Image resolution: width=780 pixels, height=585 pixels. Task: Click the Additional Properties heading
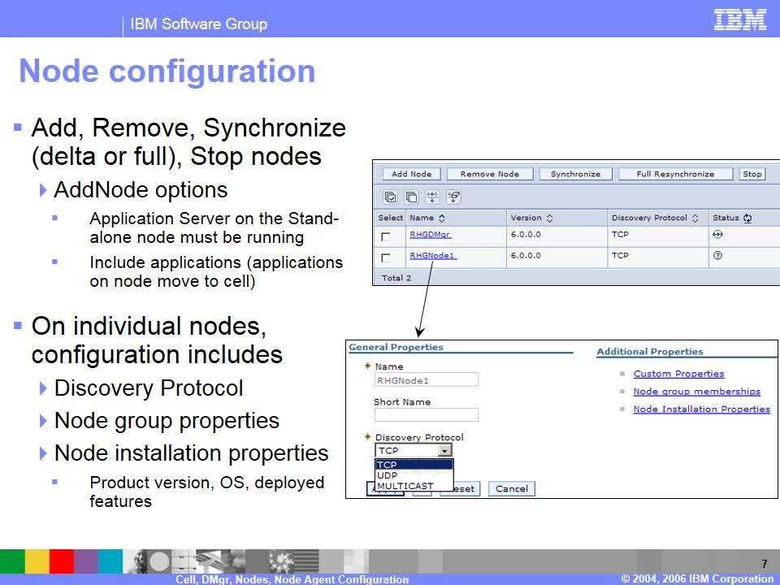(650, 352)
